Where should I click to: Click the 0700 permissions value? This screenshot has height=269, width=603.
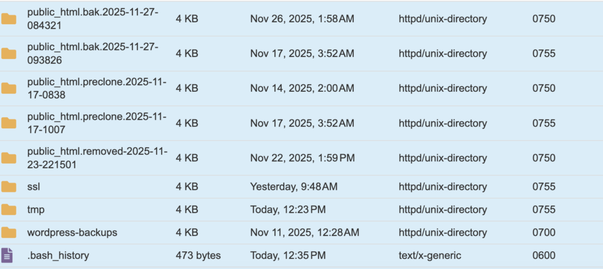pos(544,233)
